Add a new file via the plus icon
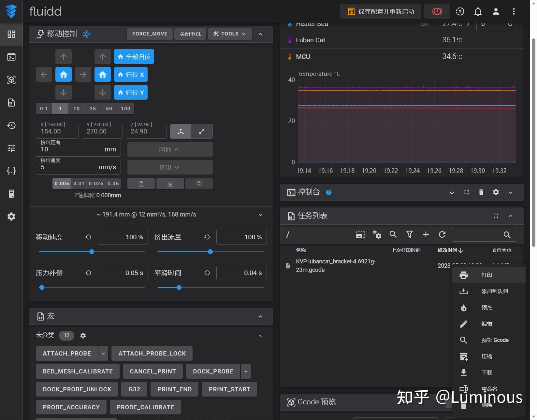This screenshot has width=537, height=420. 426,234
